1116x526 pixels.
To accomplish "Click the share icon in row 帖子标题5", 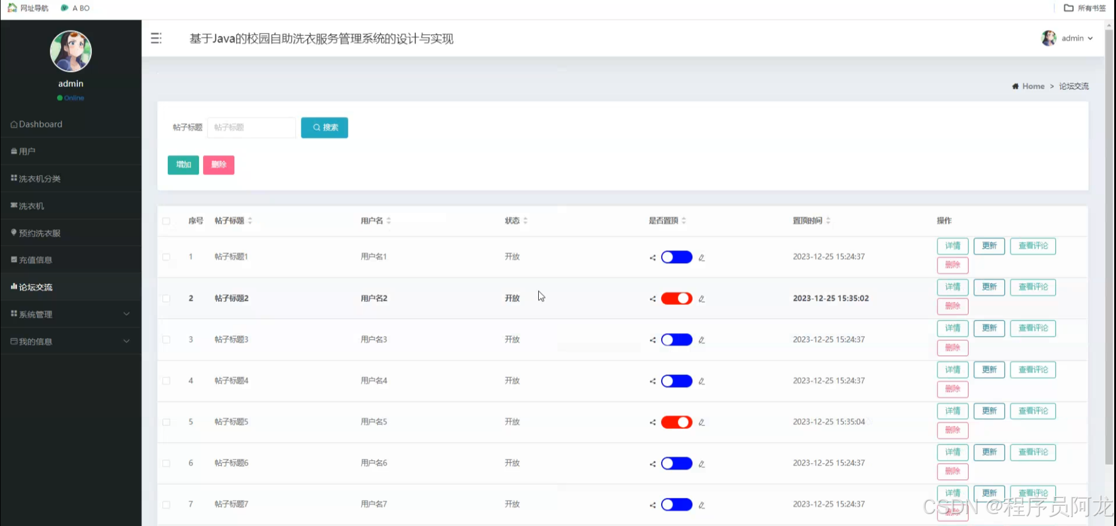I will (x=653, y=423).
